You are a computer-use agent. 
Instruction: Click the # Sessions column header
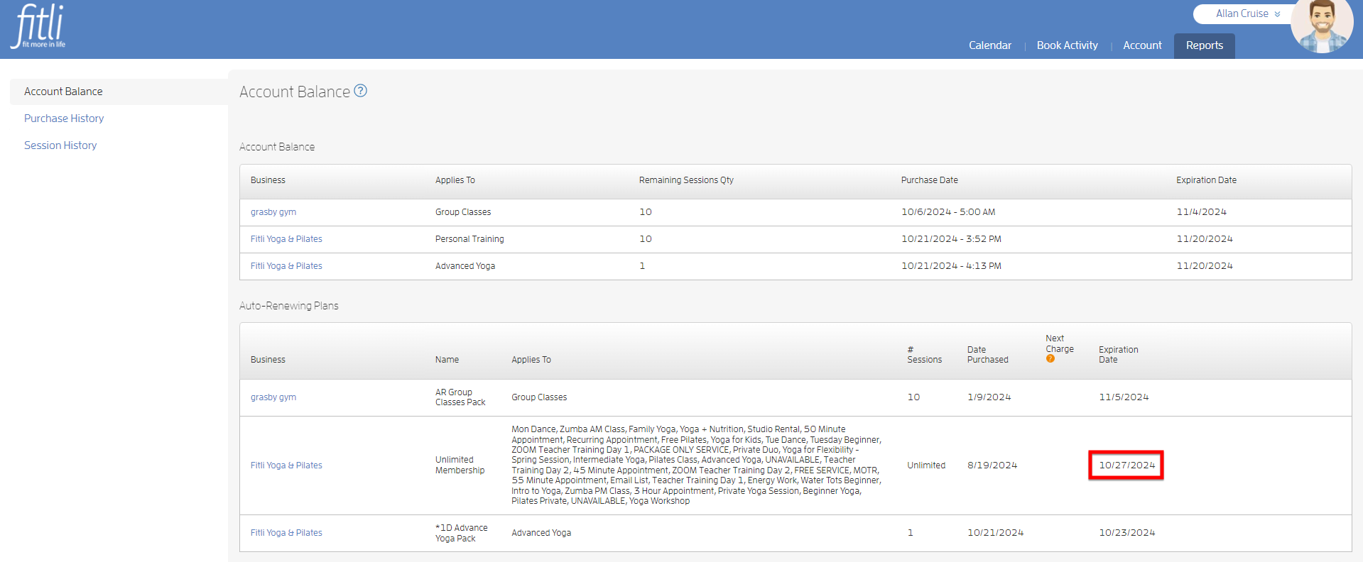pos(924,355)
